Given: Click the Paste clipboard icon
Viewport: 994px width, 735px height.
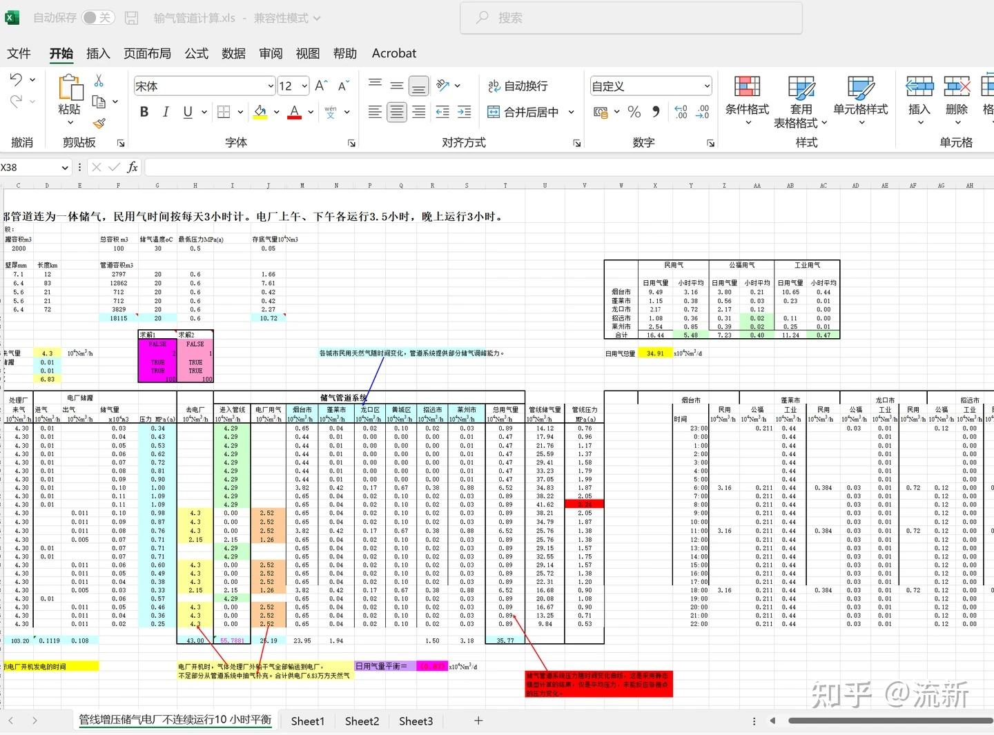Looking at the screenshot, I should coord(70,88).
